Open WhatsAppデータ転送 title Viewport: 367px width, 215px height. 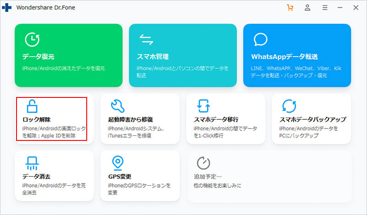pos(284,57)
